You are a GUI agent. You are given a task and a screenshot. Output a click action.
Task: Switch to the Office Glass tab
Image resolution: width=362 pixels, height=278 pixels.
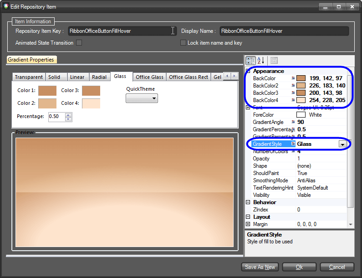pos(149,77)
